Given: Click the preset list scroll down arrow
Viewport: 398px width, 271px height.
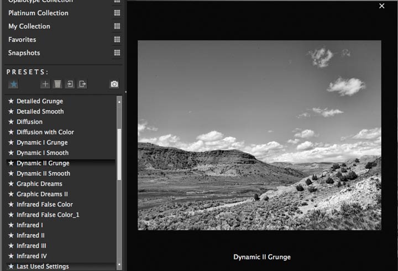Looking at the screenshot, I should click(119, 264).
